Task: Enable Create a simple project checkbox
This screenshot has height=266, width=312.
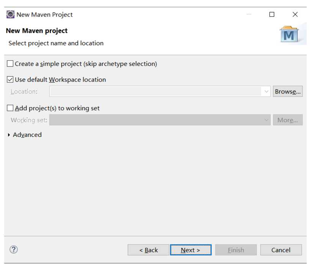Action: tap(10, 64)
